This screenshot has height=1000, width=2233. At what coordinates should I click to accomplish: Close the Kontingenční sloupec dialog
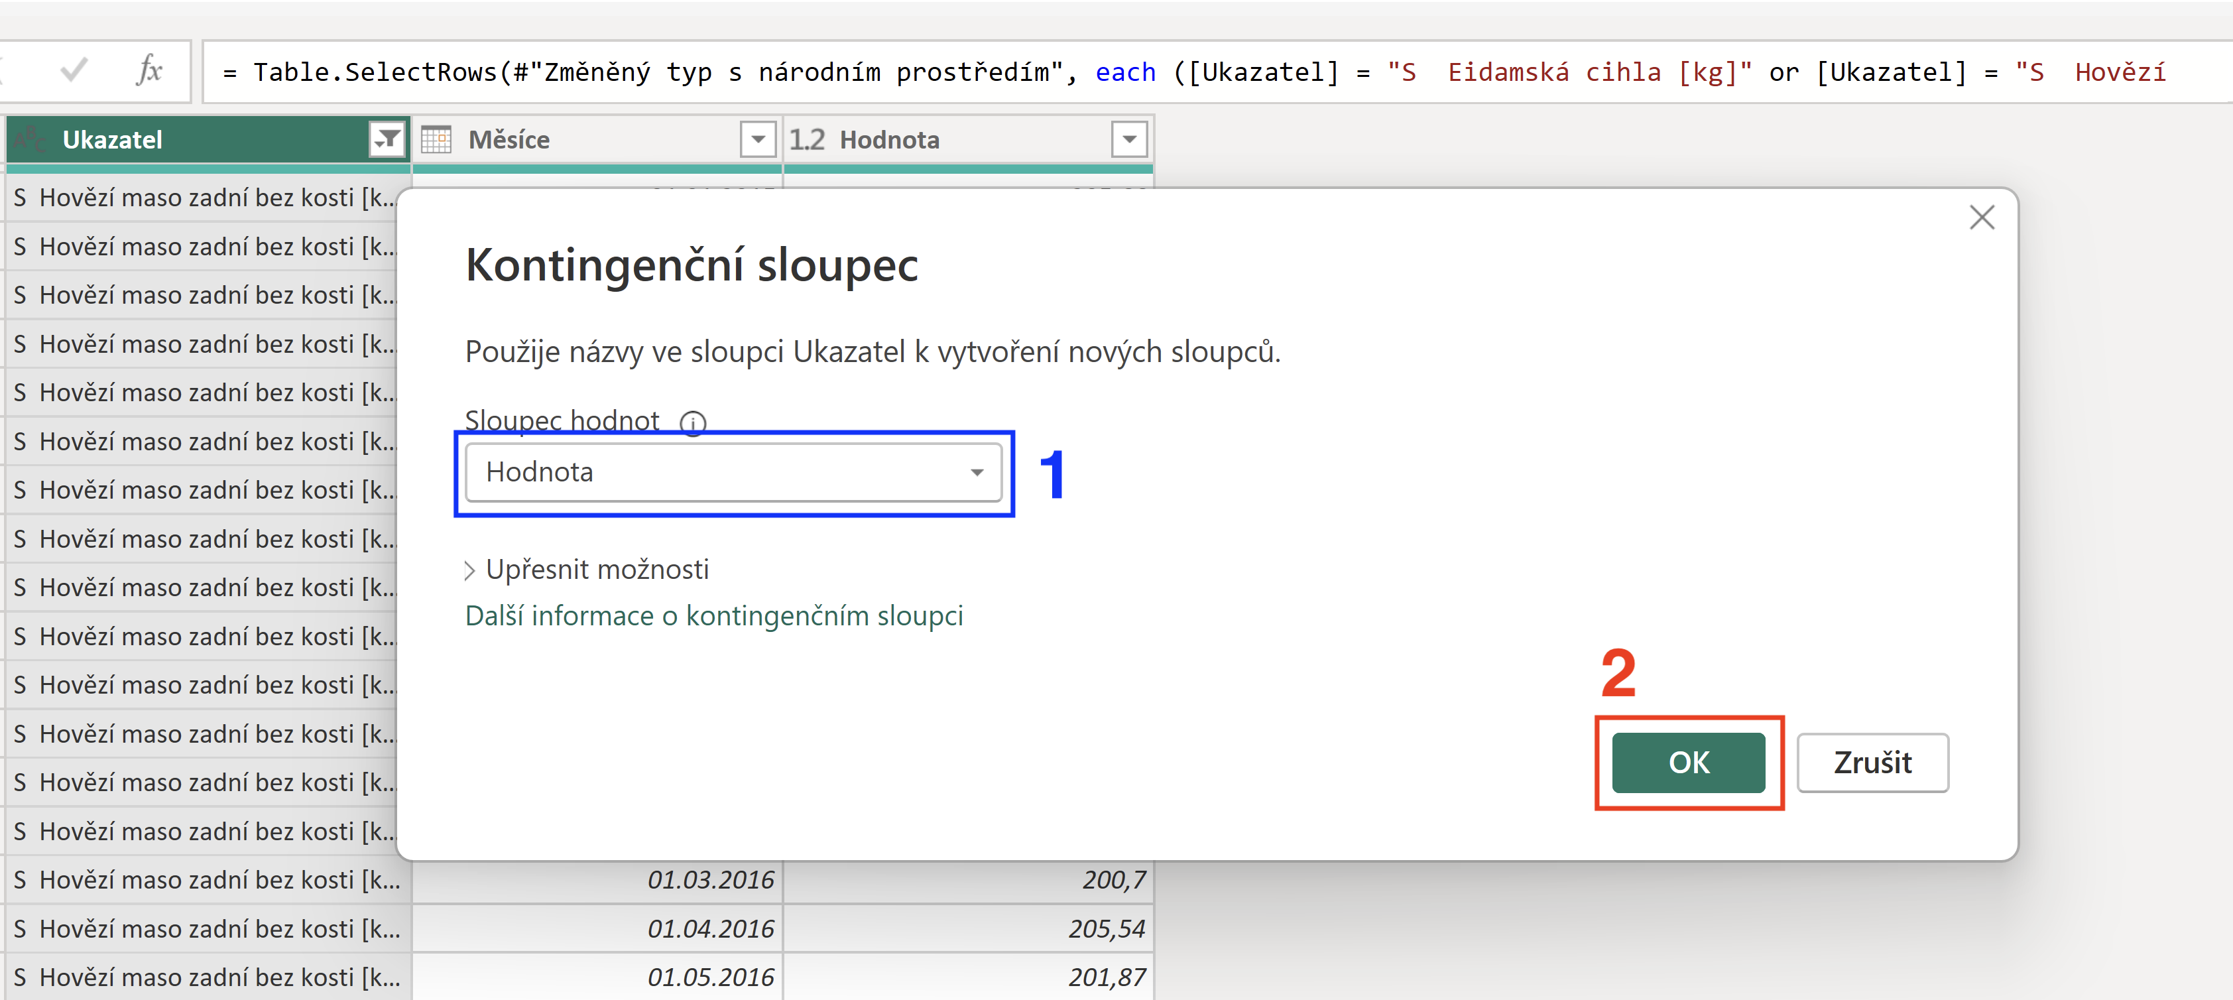pyautogui.click(x=1982, y=217)
